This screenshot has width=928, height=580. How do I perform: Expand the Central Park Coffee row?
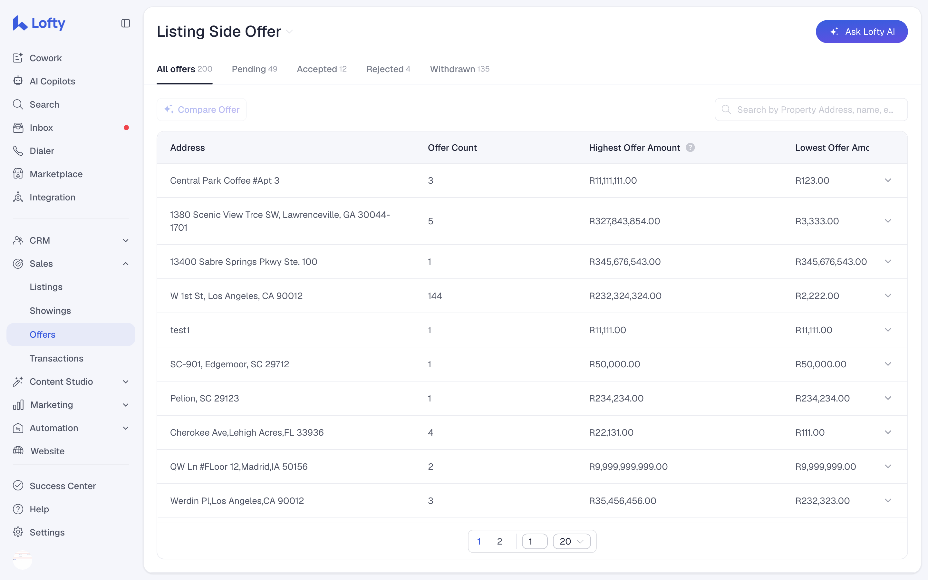tap(888, 180)
